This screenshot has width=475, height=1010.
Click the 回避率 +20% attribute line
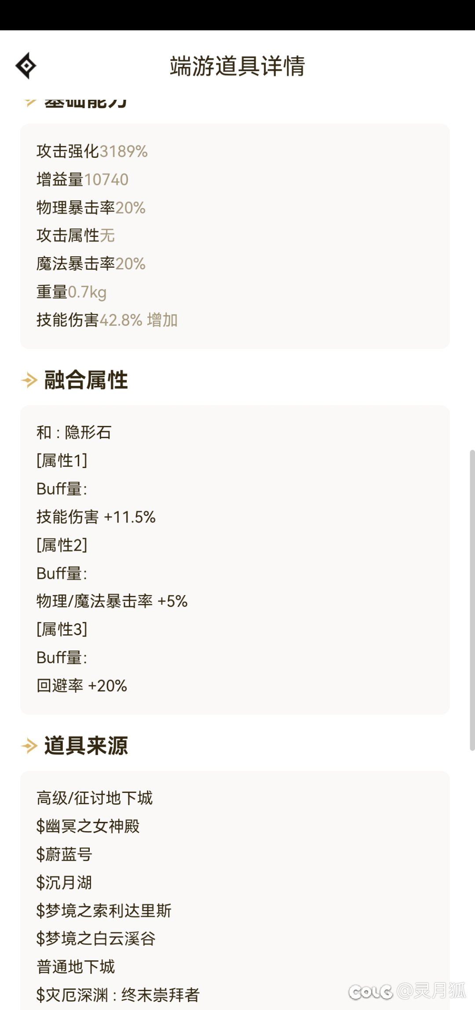(82, 686)
